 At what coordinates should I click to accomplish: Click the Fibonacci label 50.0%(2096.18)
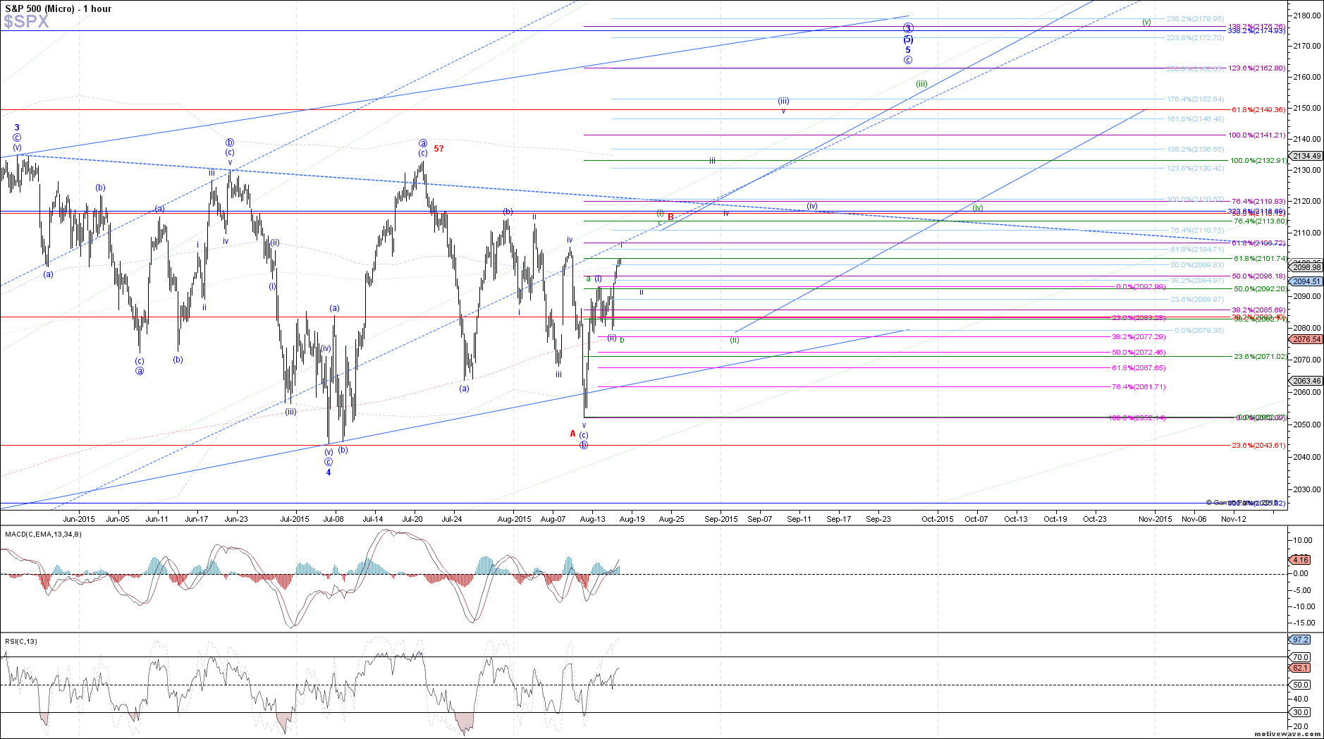1258,276
